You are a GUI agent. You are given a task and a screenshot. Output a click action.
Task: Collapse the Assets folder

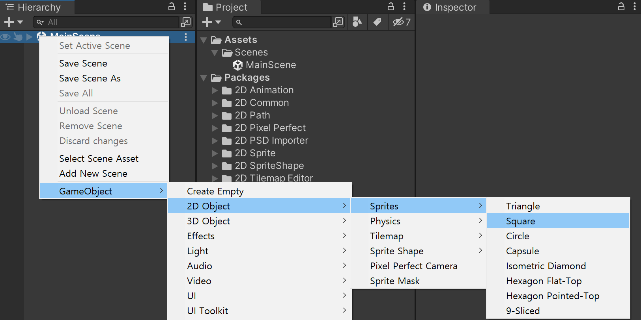pyautogui.click(x=204, y=40)
